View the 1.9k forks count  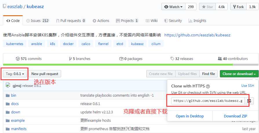252,7
